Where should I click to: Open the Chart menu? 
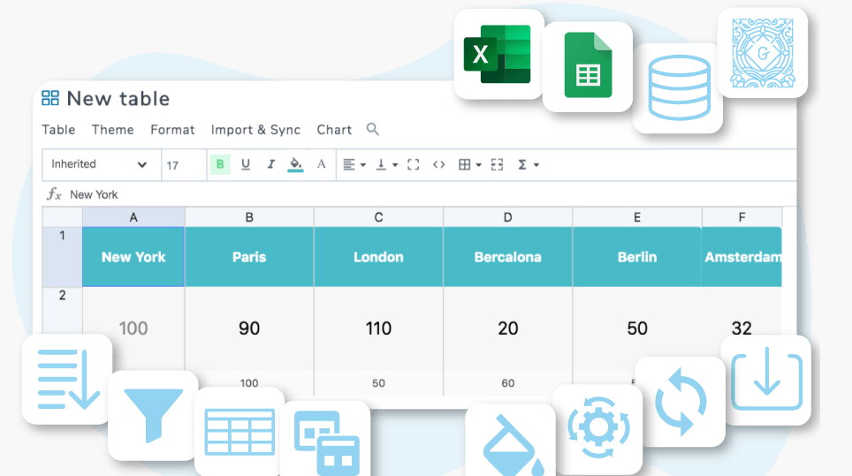click(x=334, y=130)
